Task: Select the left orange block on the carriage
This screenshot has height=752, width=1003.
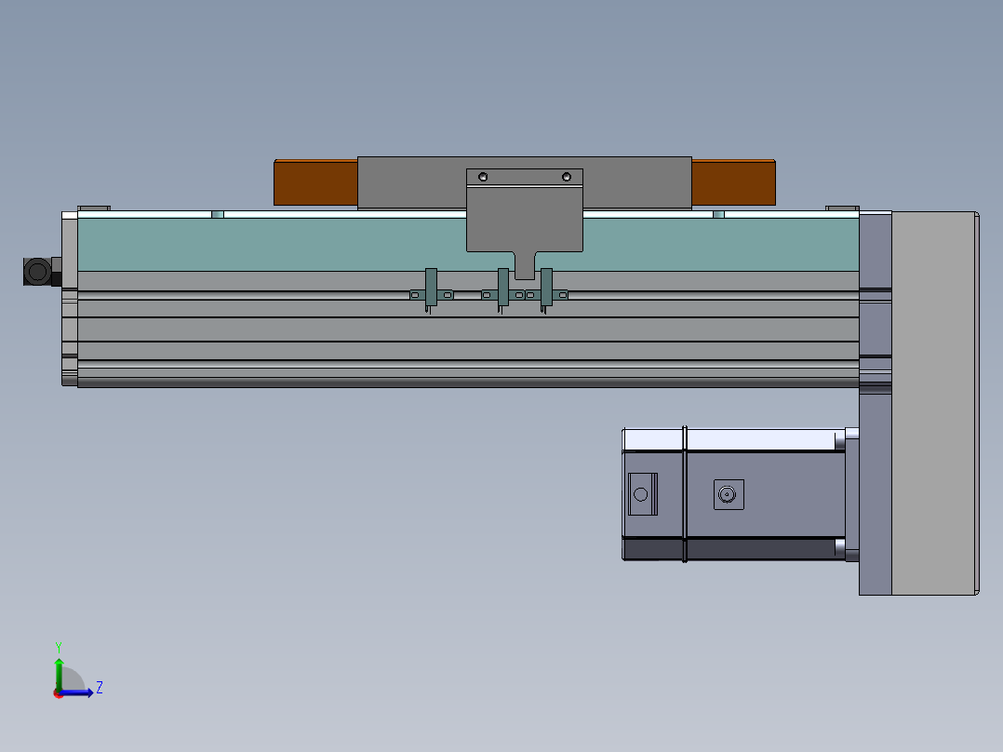Action: (x=315, y=183)
